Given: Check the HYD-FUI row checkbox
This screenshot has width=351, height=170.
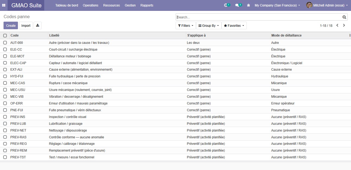Looking at the screenshot, I should point(5,76).
